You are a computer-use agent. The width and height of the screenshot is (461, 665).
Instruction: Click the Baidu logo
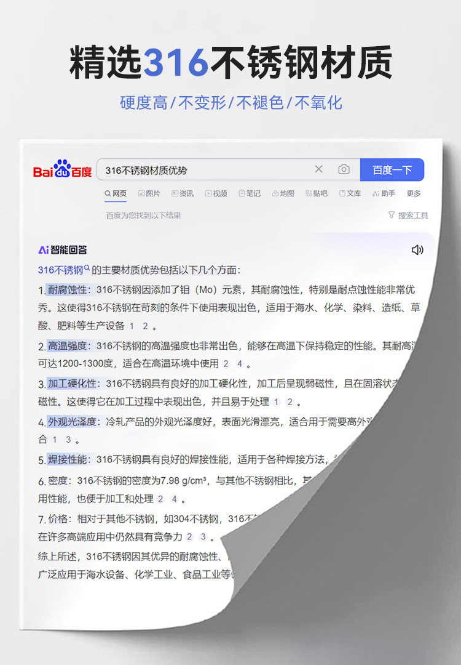62,169
